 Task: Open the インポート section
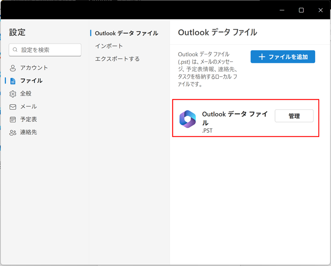(x=109, y=46)
